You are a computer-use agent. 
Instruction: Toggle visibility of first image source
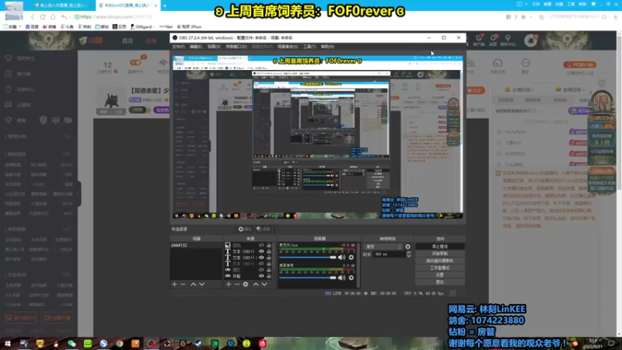(261, 245)
